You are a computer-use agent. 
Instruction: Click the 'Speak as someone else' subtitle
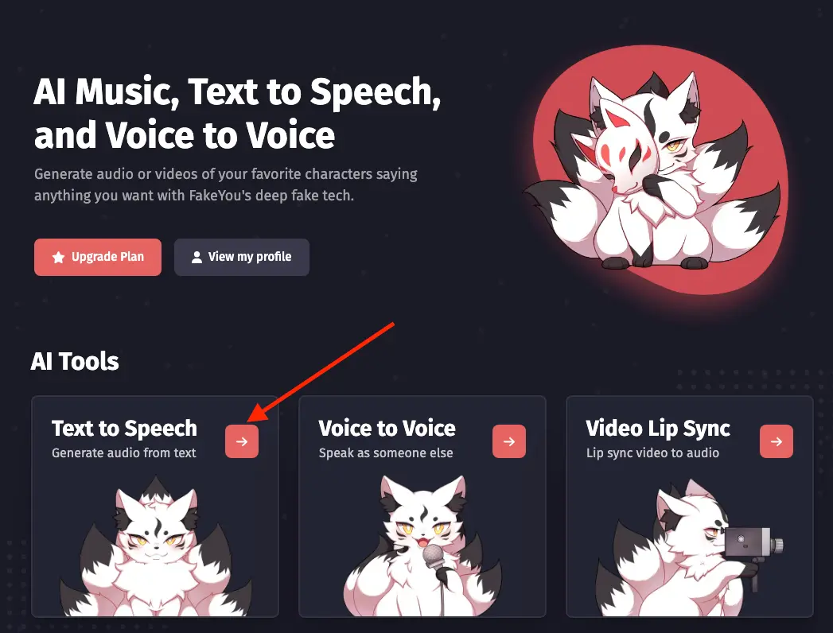click(386, 453)
